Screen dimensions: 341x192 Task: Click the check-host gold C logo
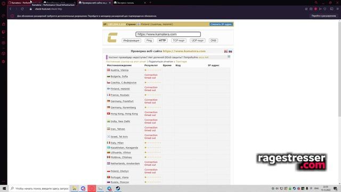tap(112, 37)
